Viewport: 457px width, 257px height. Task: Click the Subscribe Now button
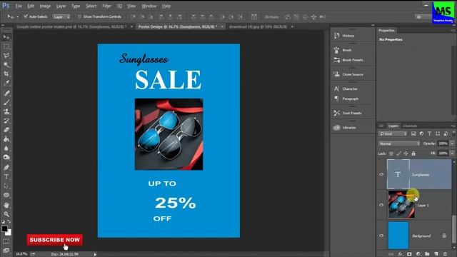click(x=54, y=240)
